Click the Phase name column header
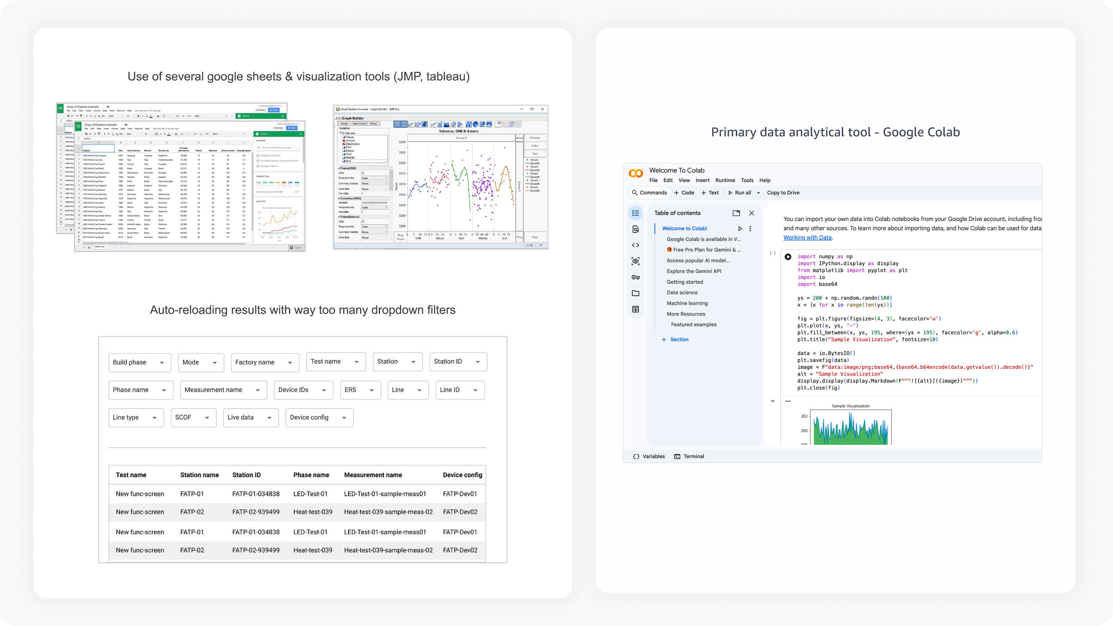Viewport: 1113px width, 626px height. (x=311, y=475)
